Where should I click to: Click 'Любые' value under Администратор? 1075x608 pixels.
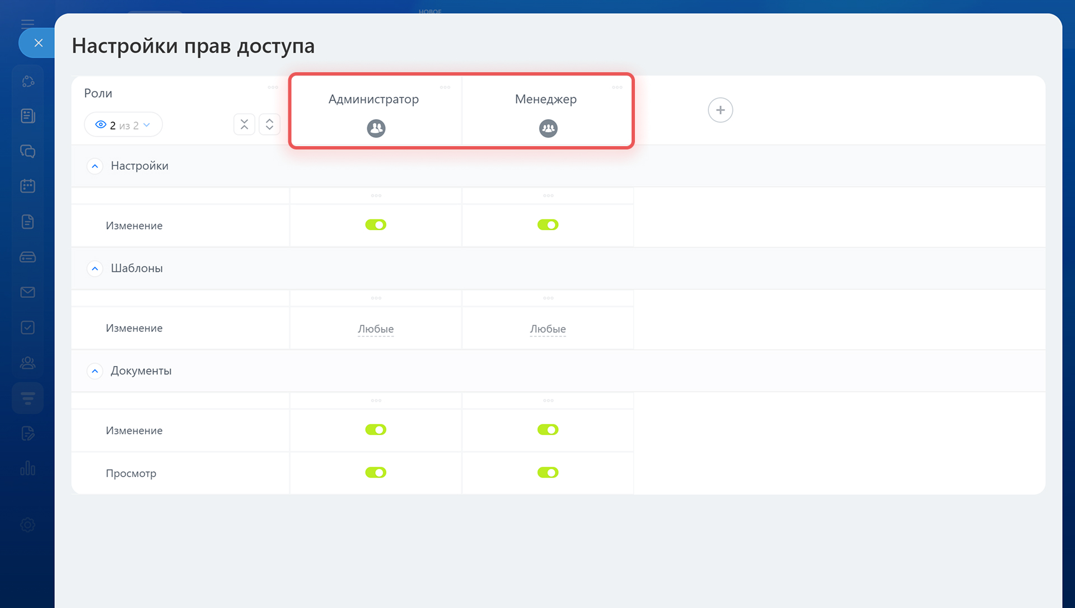point(376,329)
